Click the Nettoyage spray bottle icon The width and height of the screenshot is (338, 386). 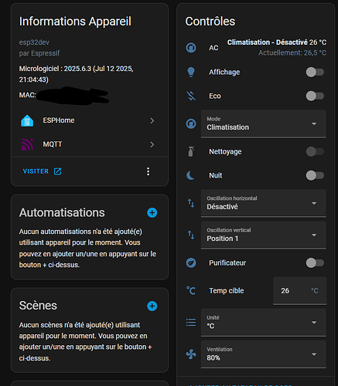tap(191, 151)
